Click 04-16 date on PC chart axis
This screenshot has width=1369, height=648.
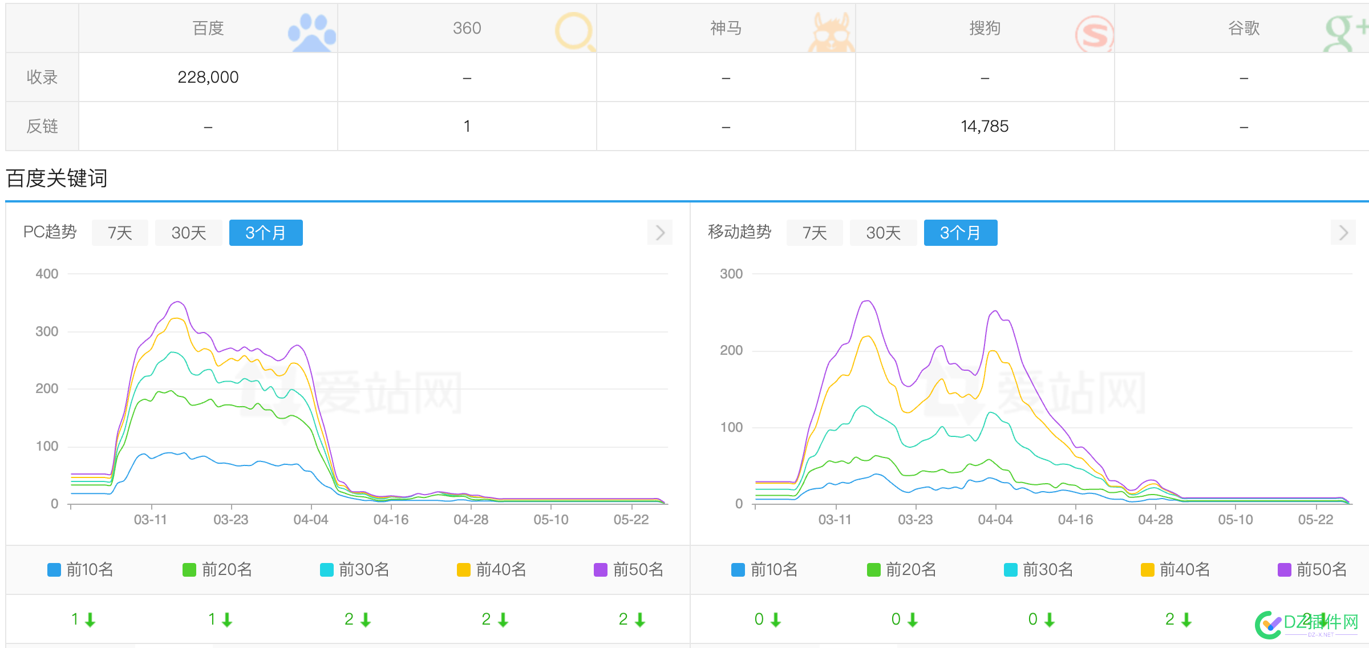(x=391, y=520)
